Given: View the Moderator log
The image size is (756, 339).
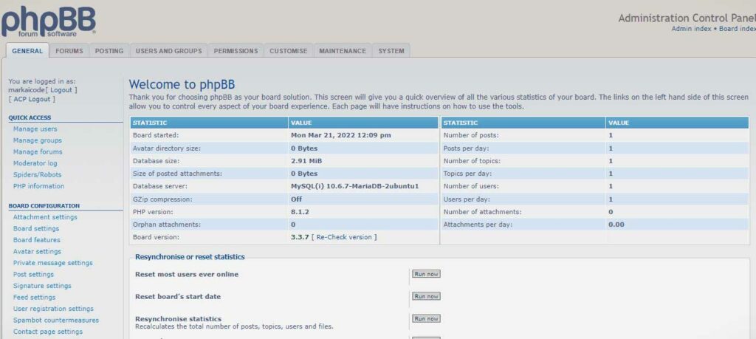Looking at the screenshot, I should 35,163.
